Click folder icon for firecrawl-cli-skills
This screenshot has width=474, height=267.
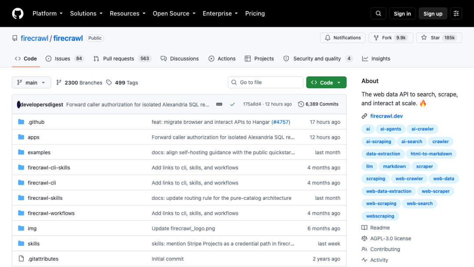coord(21,167)
